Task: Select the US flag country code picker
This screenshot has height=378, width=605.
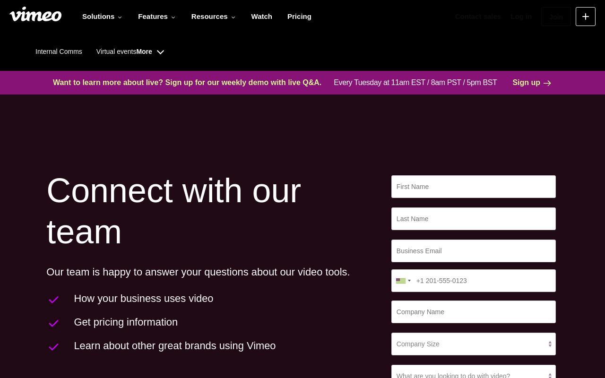Action: (403, 281)
